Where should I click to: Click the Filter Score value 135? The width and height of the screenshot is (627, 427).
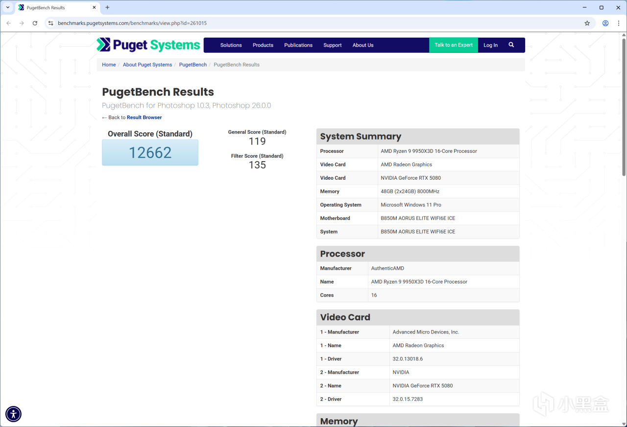tap(257, 165)
